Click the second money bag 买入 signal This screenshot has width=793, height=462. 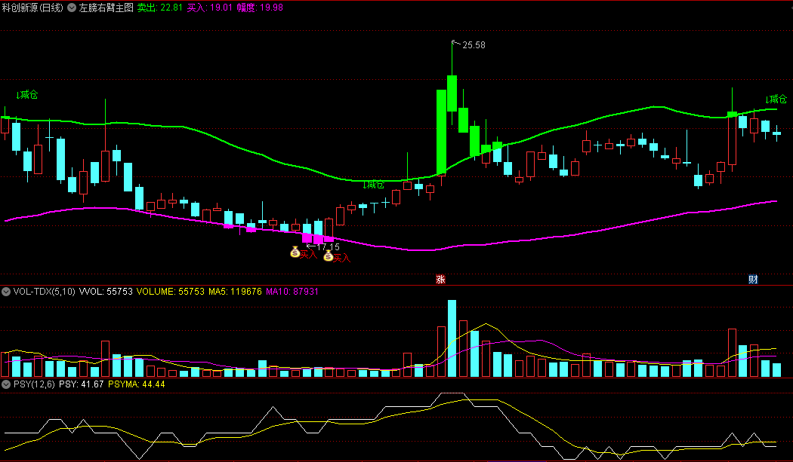(337, 257)
